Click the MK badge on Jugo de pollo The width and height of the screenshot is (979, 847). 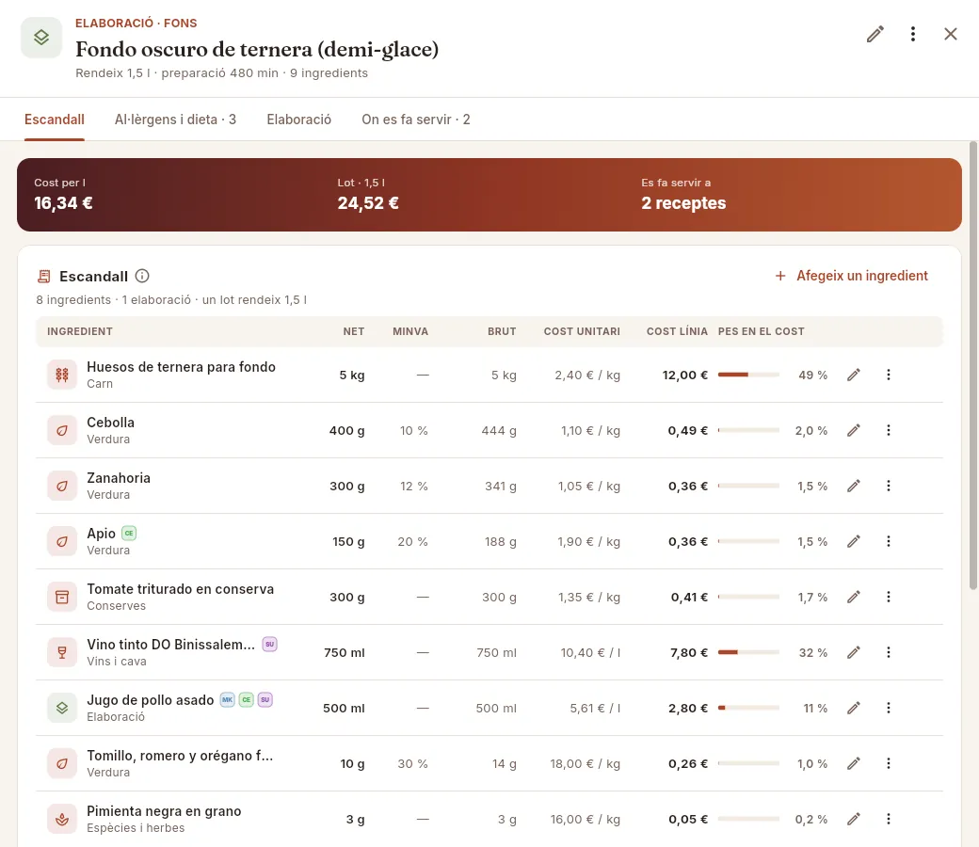(227, 699)
